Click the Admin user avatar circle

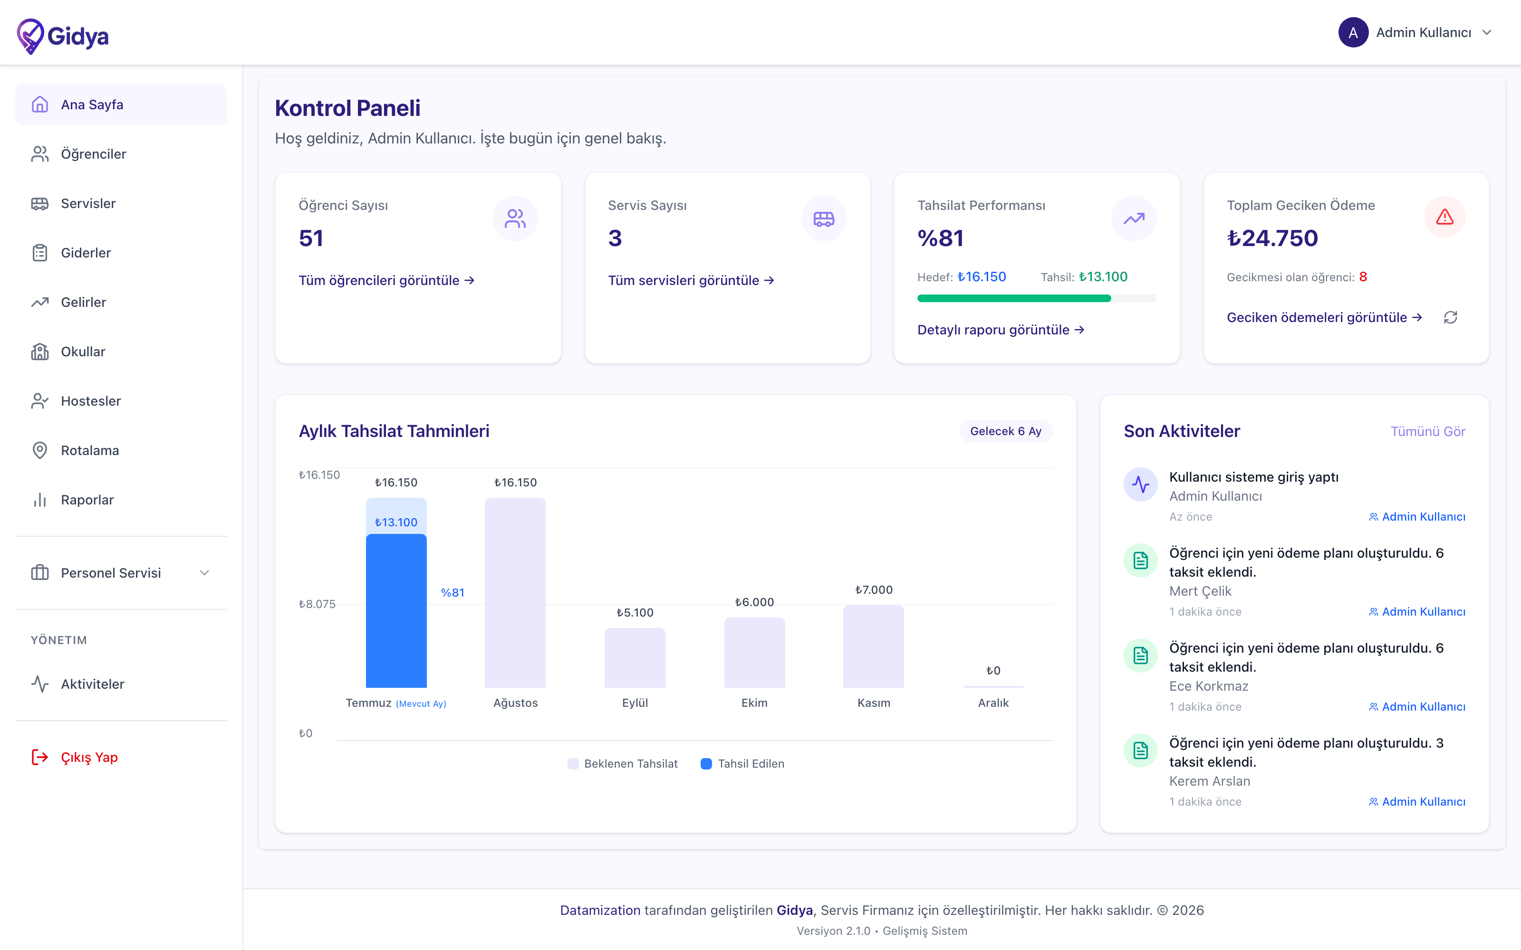tap(1353, 33)
